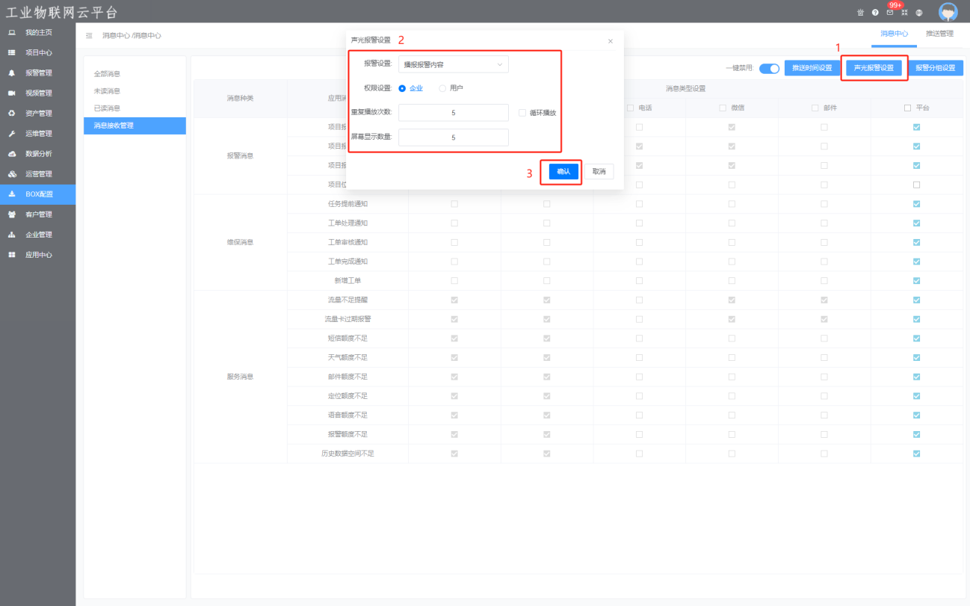Open the mail inbox with 99+ badge
The width and height of the screenshot is (970, 606).
(890, 13)
